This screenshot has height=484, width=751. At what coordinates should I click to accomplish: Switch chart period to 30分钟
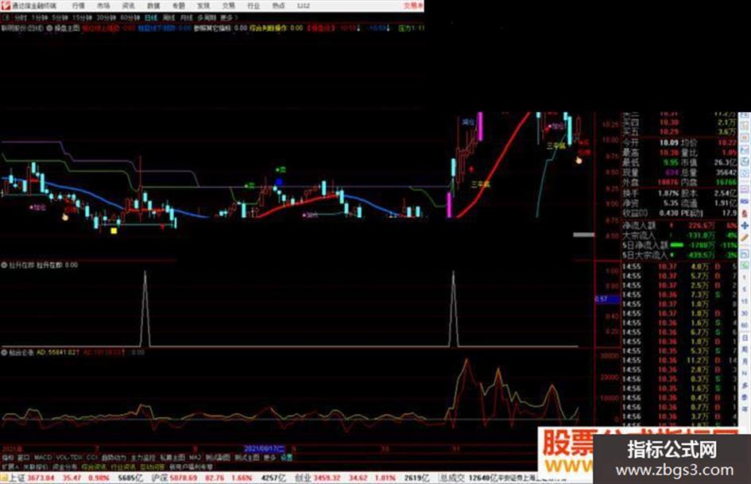tap(106, 17)
